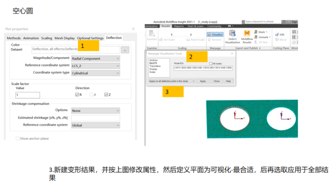The height and width of the screenshot is (185, 333).
Task: Switch to the Mesh Display tab
Action: click(x=64, y=38)
